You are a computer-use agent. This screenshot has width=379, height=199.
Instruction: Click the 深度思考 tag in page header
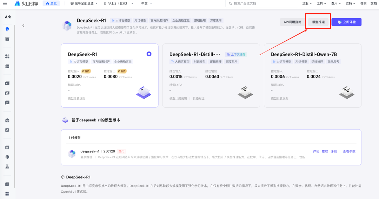point(215,21)
